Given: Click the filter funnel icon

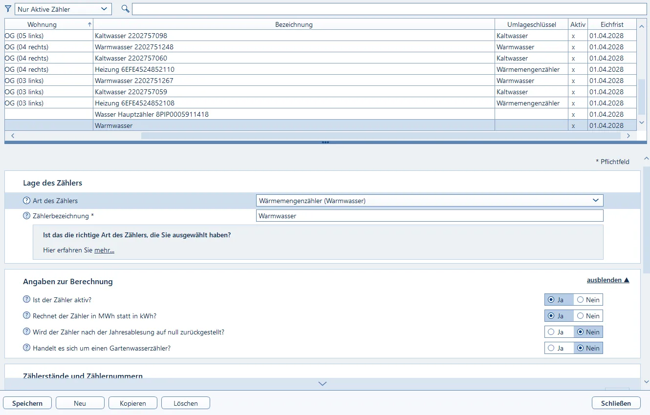Looking at the screenshot, I should 8,9.
